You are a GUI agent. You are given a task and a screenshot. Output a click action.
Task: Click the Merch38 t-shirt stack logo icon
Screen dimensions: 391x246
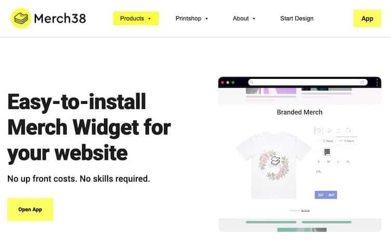coord(21,18)
